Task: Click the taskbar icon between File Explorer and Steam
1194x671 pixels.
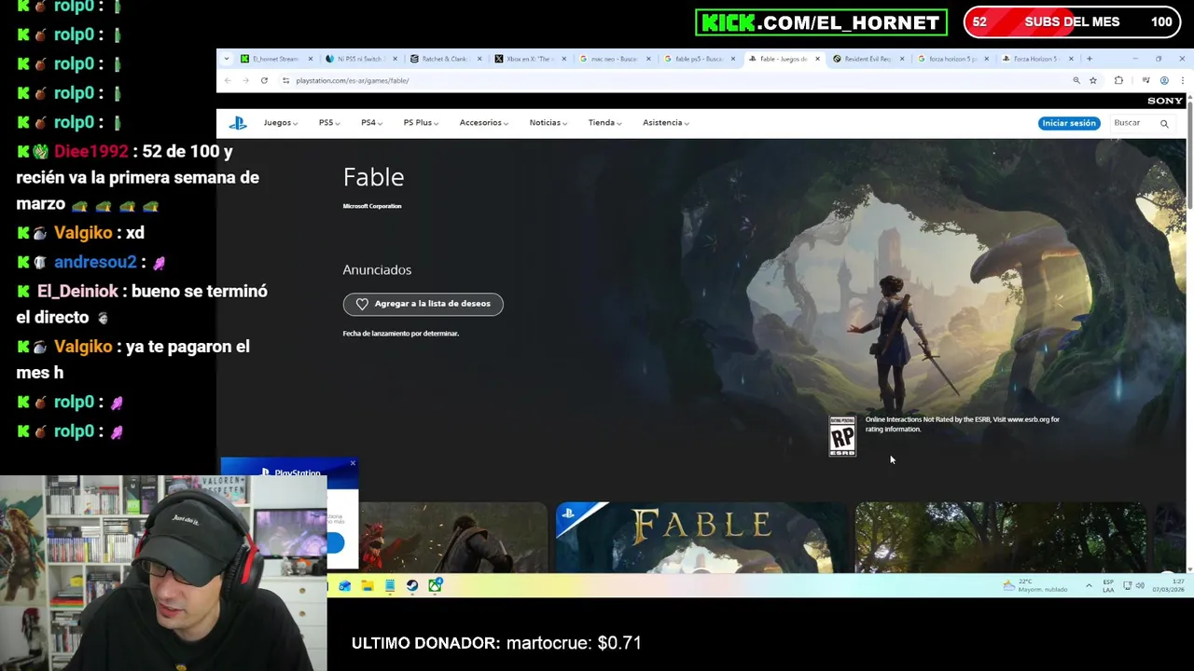Action: point(390,585)
